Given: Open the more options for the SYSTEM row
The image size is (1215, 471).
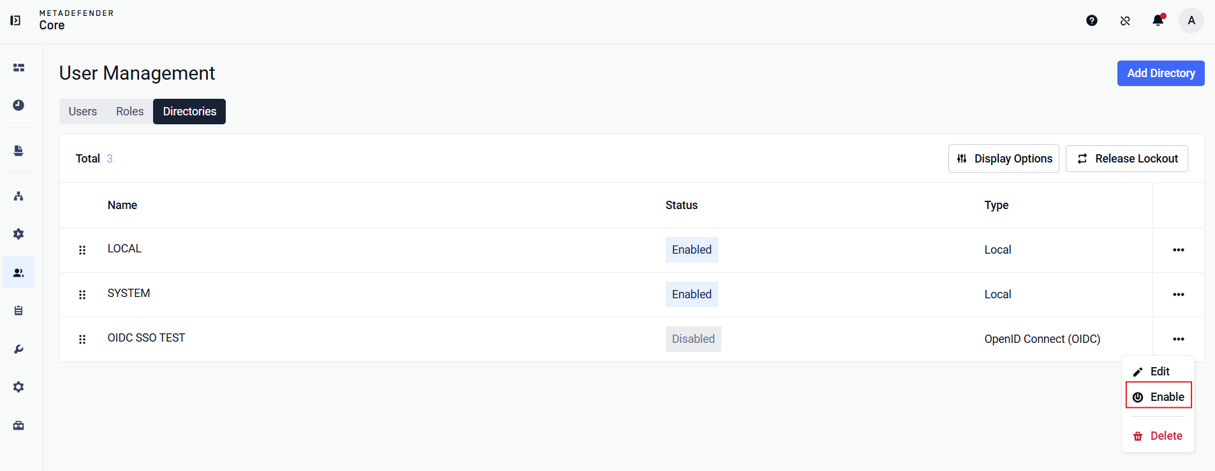Looking at the screenshot, I should (x=1179, y=294).
